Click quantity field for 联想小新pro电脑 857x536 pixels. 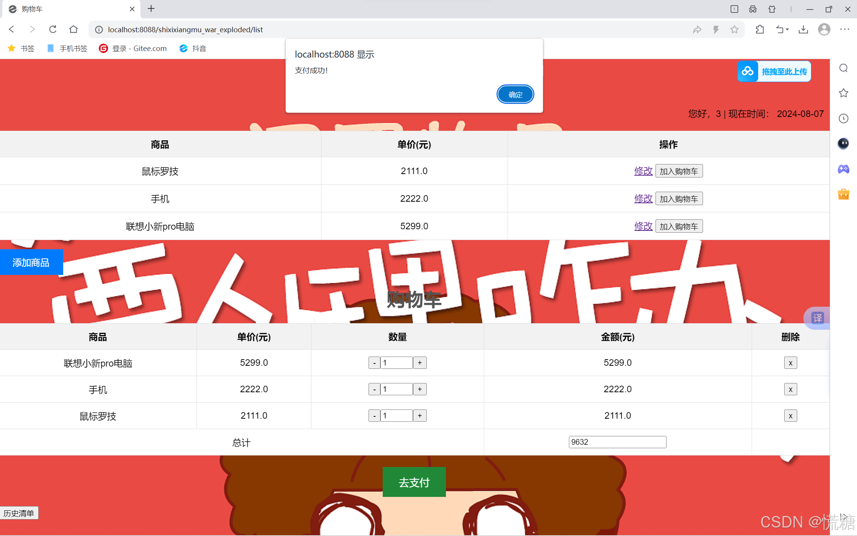click(397, 363)
